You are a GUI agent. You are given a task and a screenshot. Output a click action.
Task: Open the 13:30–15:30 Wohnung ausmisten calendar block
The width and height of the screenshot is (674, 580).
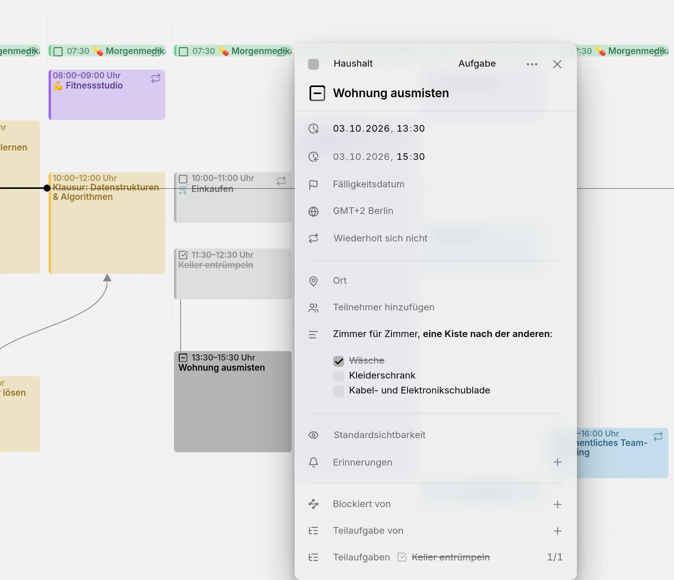[233, 402]
